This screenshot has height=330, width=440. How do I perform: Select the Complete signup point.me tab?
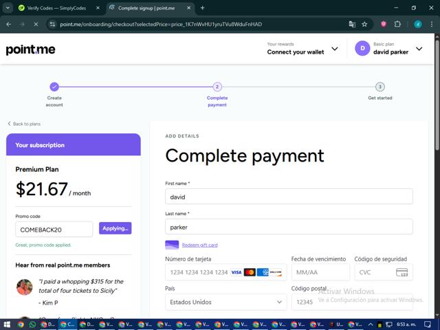(x=146, y=8)
